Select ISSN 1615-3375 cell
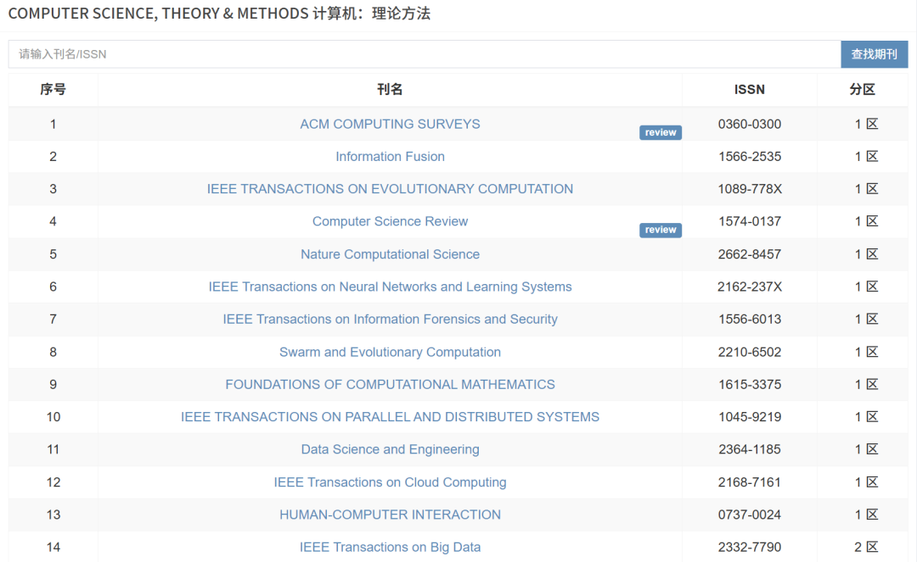The image size is (917, 562). click(750, 385)
